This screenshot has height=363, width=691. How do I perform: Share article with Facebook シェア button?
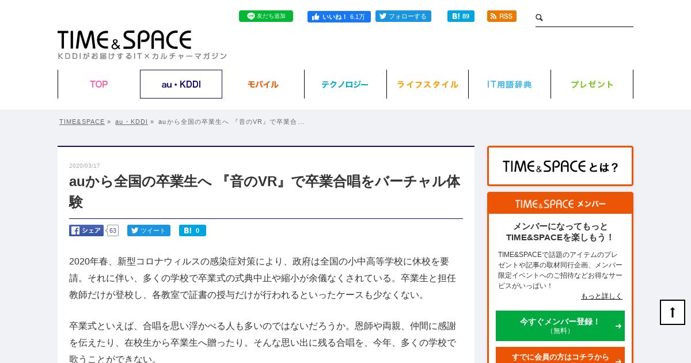click(86, 230)
